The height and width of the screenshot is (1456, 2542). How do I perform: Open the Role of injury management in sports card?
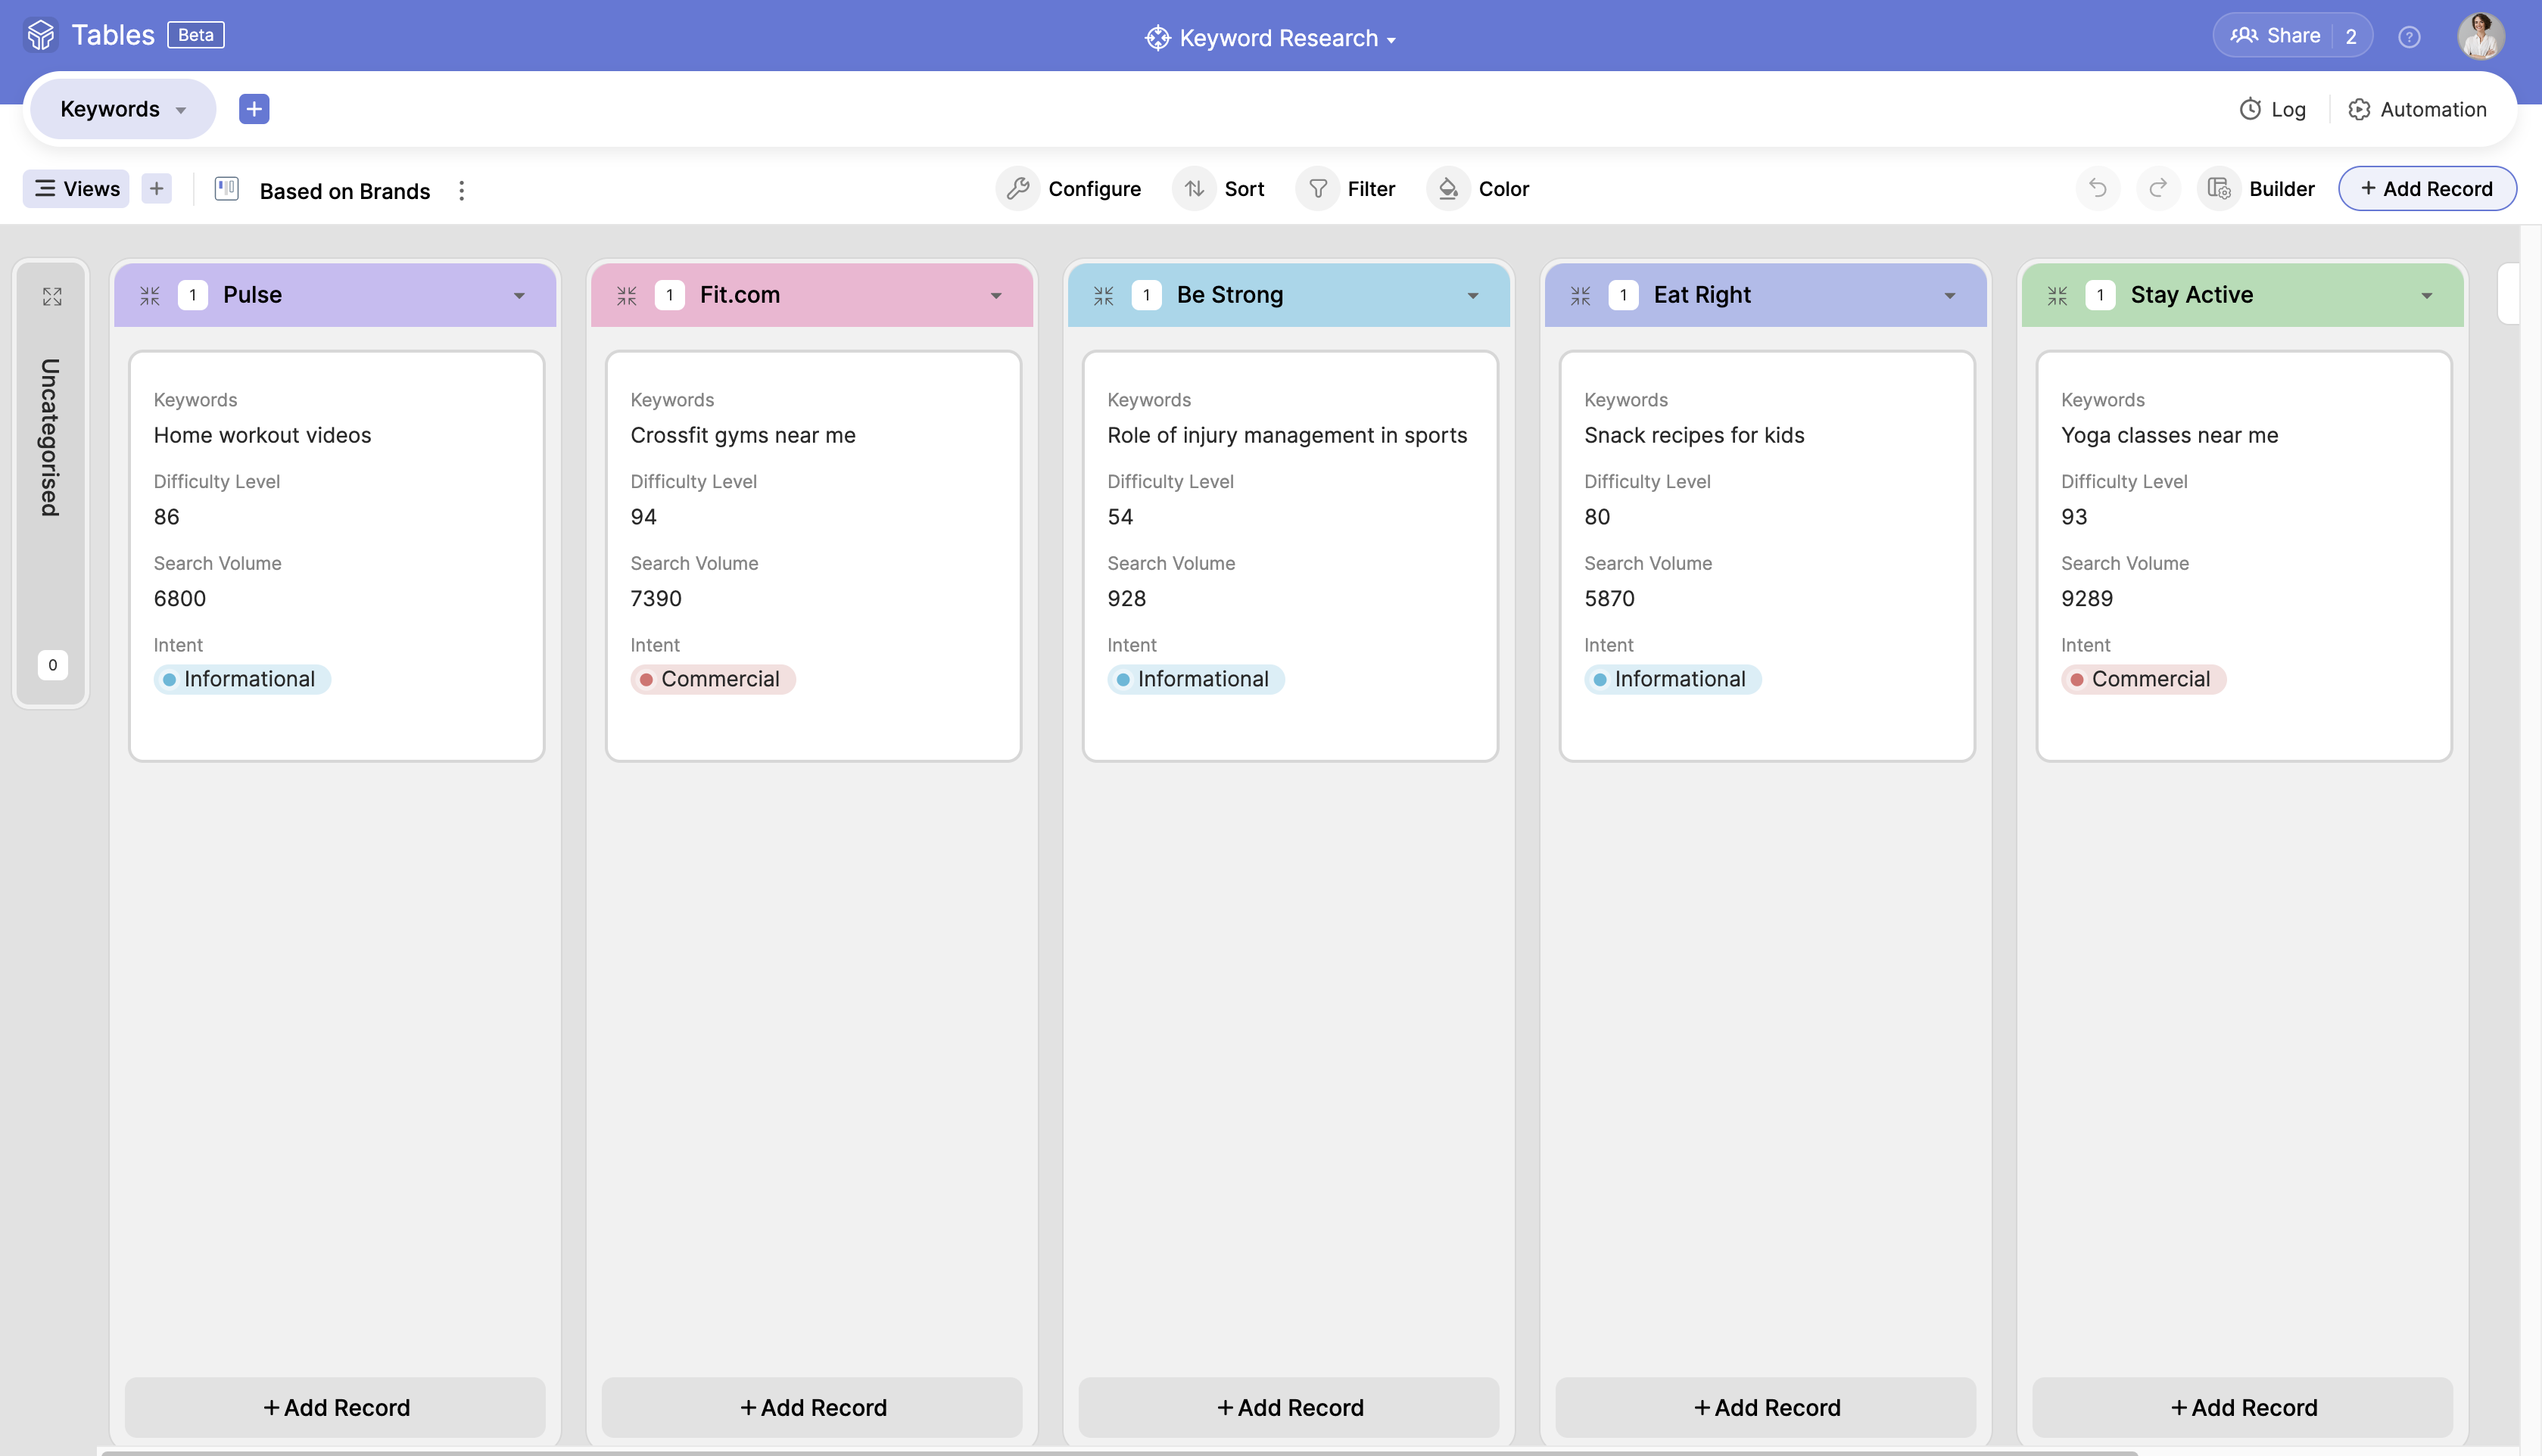pos(1291,556)
